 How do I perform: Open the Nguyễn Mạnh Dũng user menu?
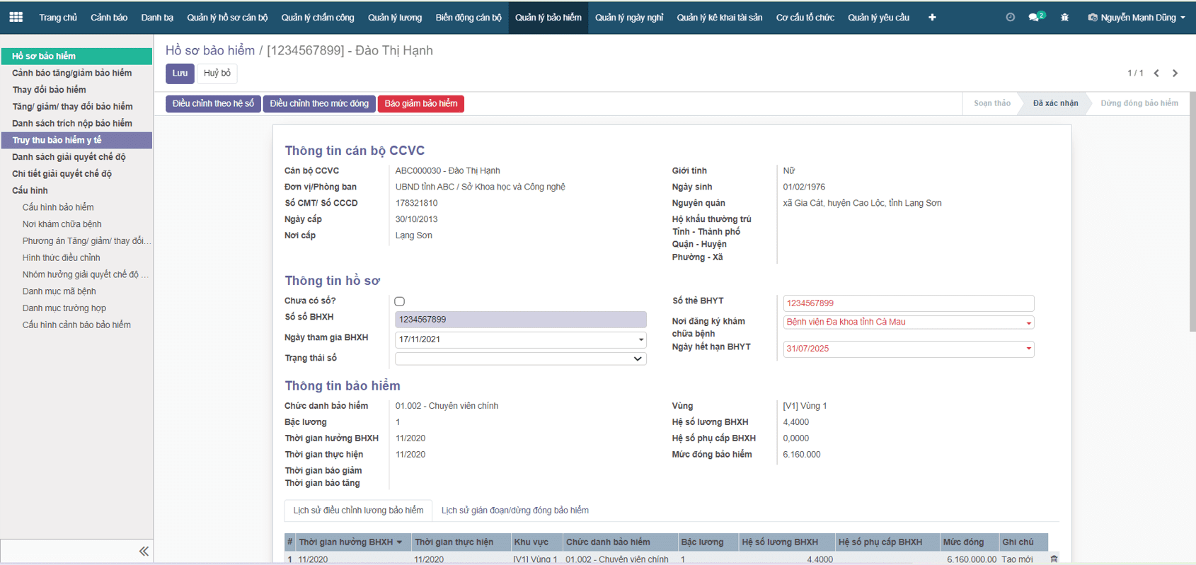[x=1137, y=17]
